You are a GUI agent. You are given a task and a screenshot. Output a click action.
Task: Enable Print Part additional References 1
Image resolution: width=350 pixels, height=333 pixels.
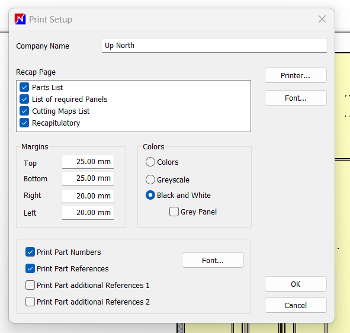click(30, 285)
